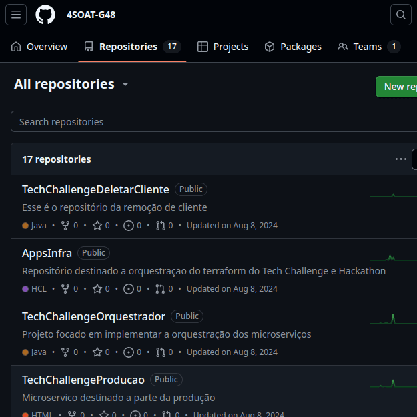417x417 pixels.
Task: Open the hamburger navigation menu
Action: (x=16, y=15)
